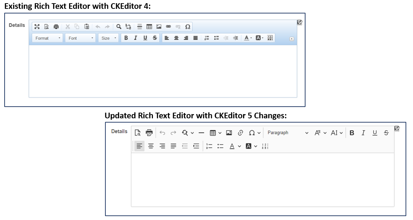Click Print icon in CKEditor 5 toolbar

pos(149,133)
